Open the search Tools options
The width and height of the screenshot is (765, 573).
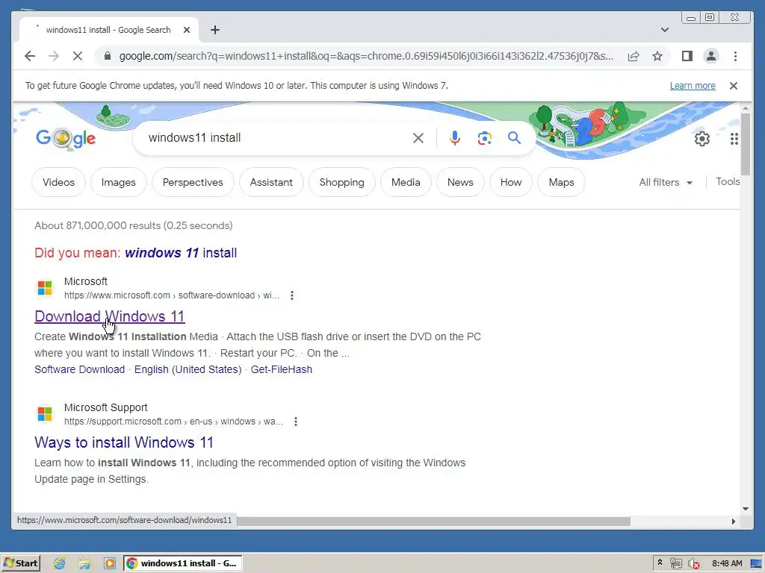pyautogui.click(x=728, y=182)
